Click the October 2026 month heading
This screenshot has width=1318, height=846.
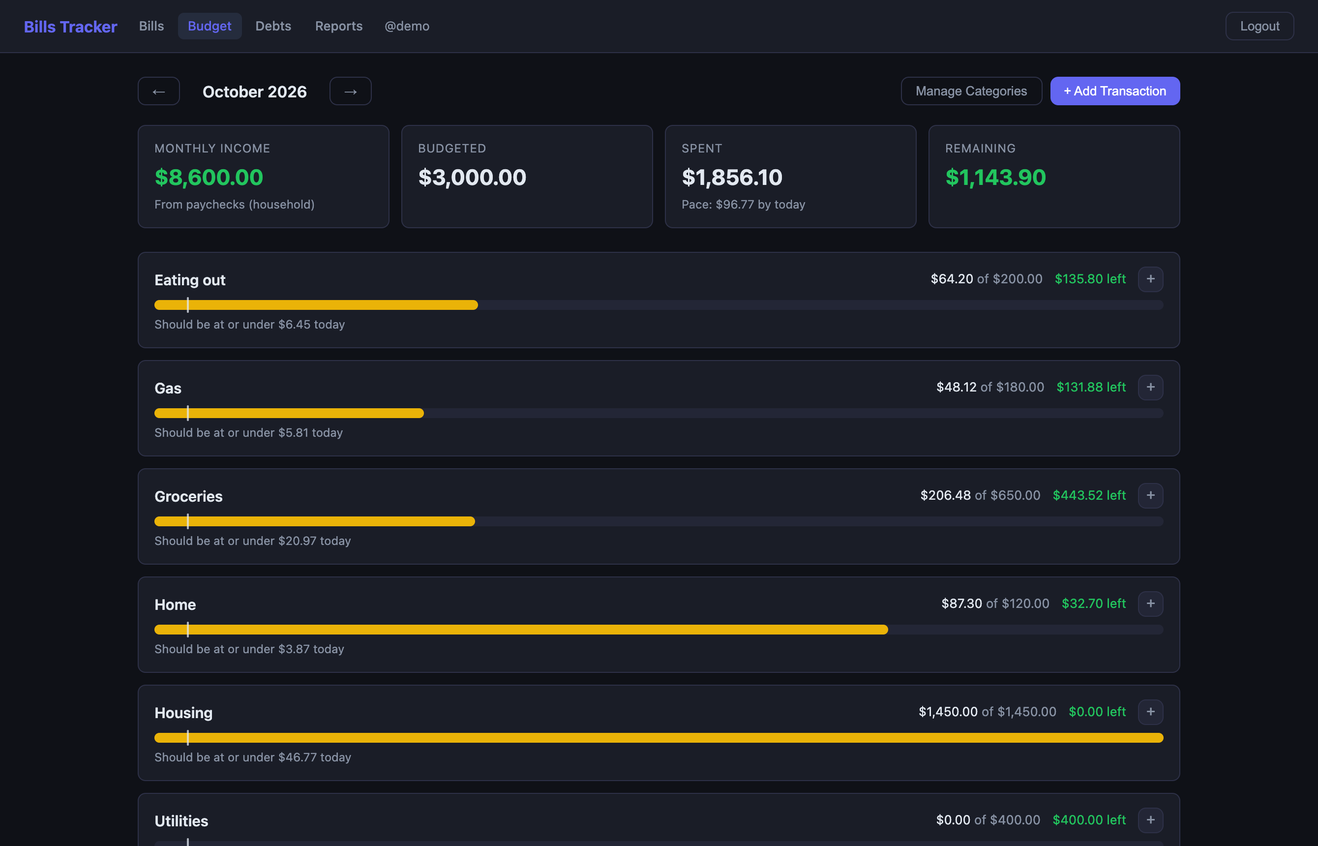click(255, 92)
